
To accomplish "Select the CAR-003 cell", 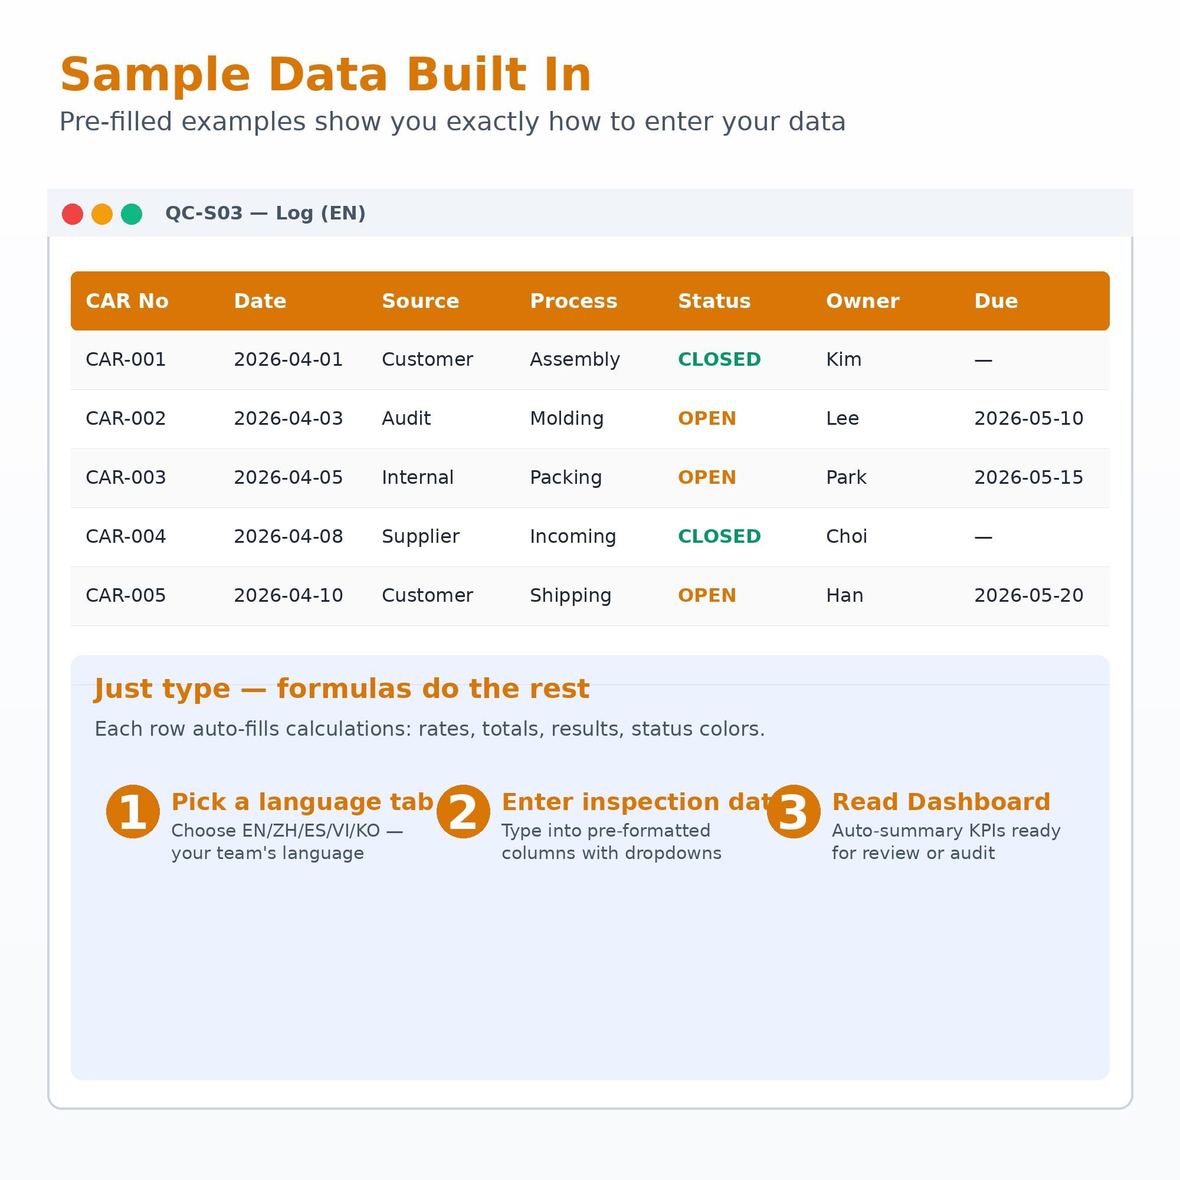I will [126, 478].
